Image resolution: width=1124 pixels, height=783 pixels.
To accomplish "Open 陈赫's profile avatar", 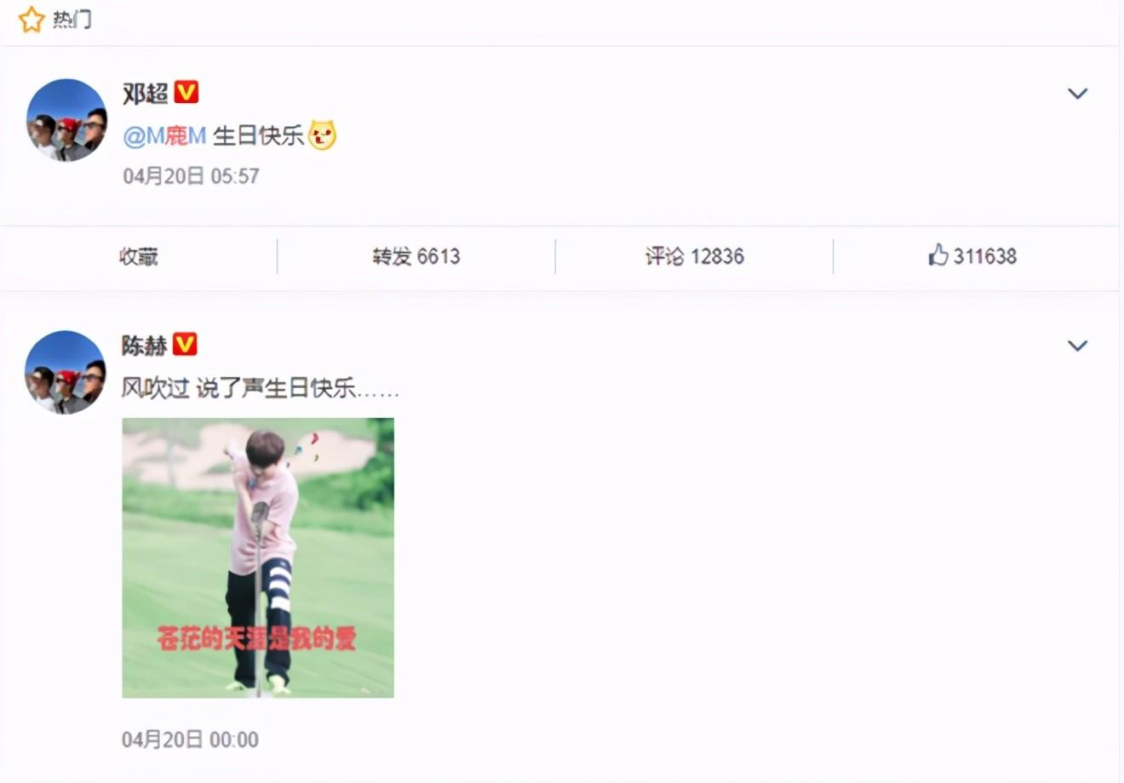I will [x=66, y=372].
